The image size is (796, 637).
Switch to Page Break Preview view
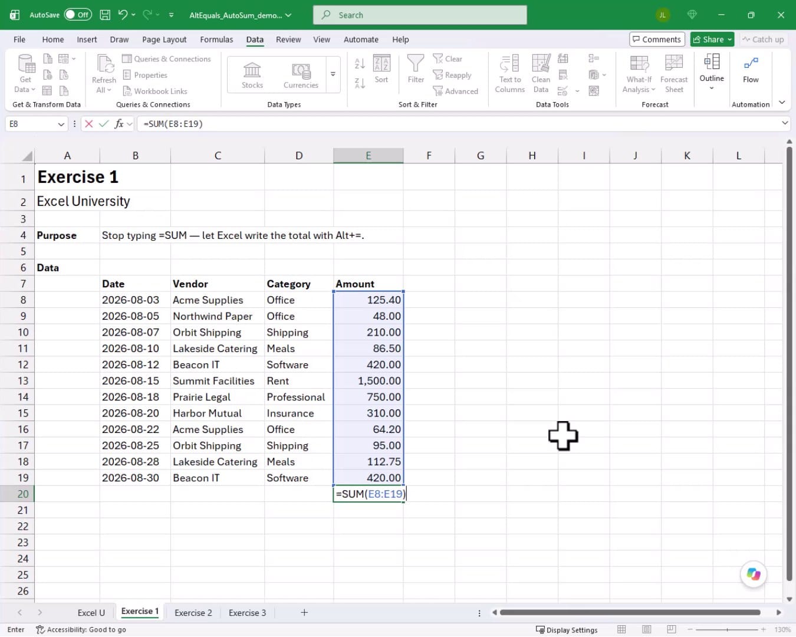click(x=671, y=629)
